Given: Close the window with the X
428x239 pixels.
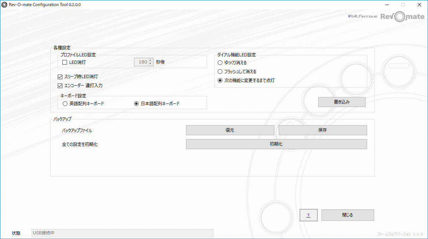Looking at the screenshot, I should tap(419, 5).
